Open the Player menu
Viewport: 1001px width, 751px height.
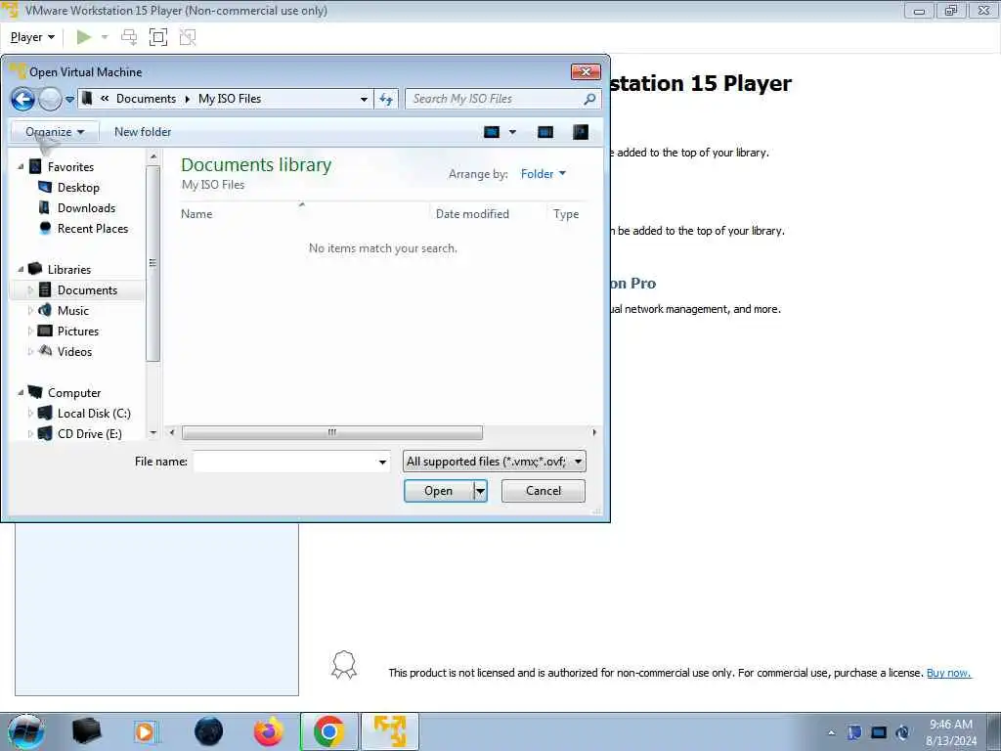(x=32, y=37)
